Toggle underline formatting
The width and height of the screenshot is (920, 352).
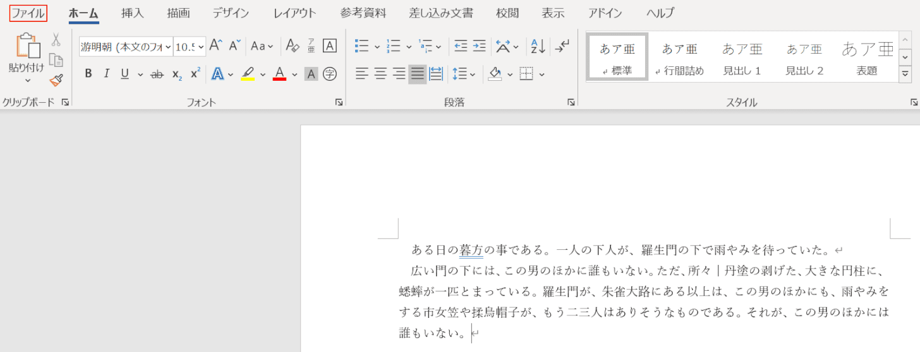(124, 74)
